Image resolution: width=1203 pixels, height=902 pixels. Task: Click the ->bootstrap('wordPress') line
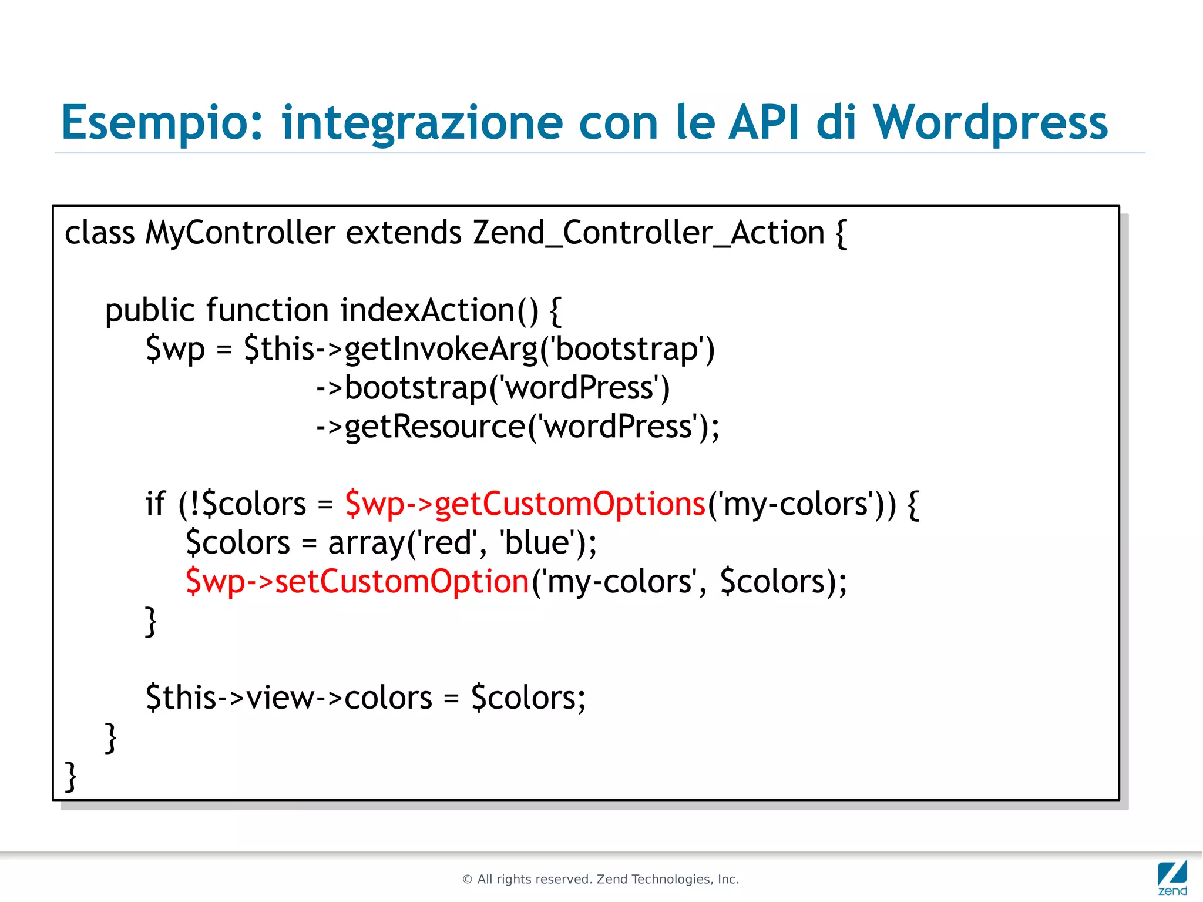coord(492,388)
